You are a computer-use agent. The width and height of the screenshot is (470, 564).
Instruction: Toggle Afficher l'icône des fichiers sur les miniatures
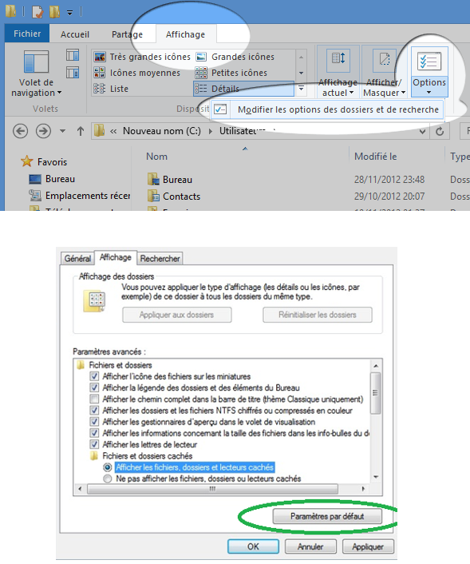click(94, 376)
